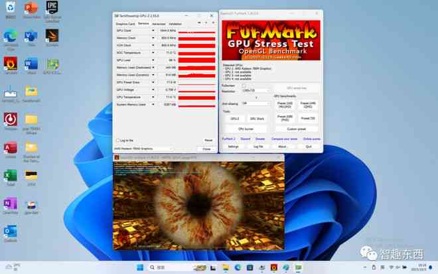
Task: Launch the GPU Shark tool in FurMark
Action: (x=257, y=119)
